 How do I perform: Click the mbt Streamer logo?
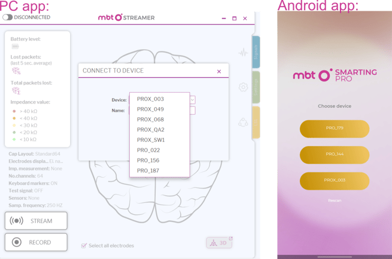tap(126, 17)
